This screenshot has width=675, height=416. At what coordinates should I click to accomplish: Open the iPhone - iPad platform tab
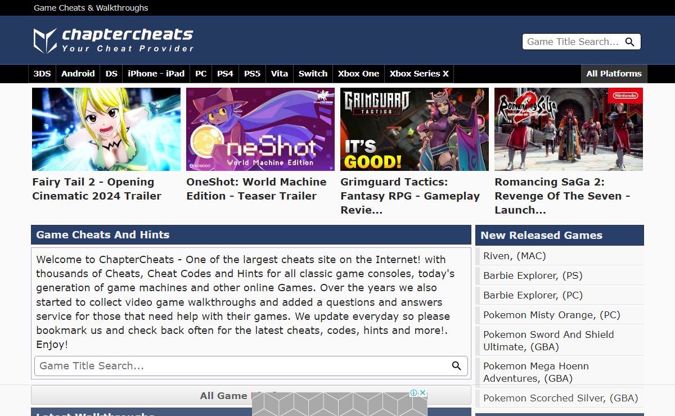(x=156, y=74)
